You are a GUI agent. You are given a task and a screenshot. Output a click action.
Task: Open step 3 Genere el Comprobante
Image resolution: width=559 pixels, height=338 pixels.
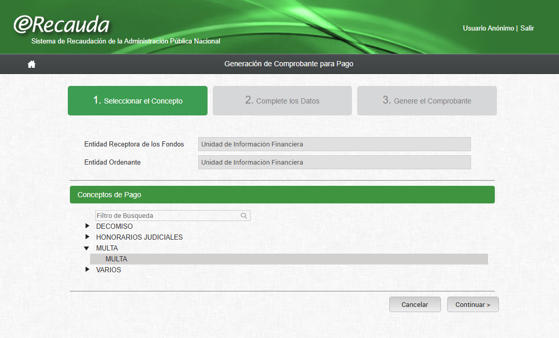(427, 100)
